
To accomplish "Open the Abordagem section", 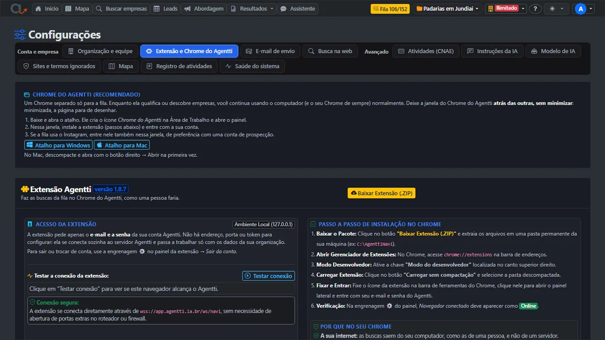I will coord(203,8).
